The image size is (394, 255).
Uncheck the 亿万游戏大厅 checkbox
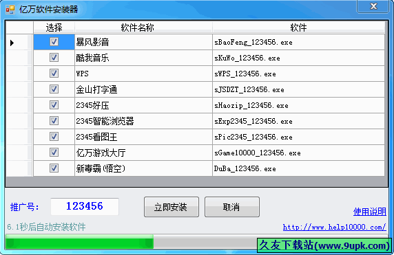point(54,152)
